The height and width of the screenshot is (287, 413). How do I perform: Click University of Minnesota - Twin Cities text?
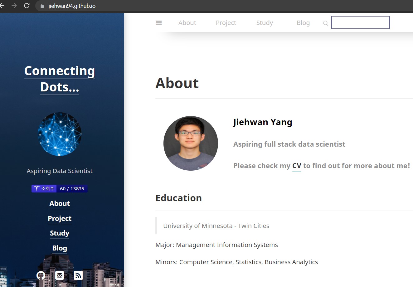[x=216, y=226]
